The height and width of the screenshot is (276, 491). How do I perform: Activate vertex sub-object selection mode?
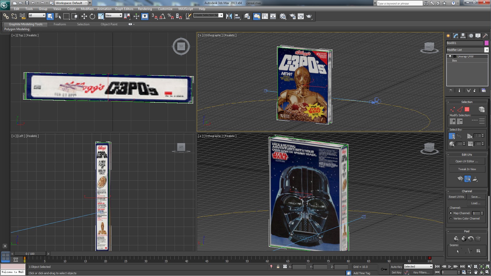click(x=453, y=109)
